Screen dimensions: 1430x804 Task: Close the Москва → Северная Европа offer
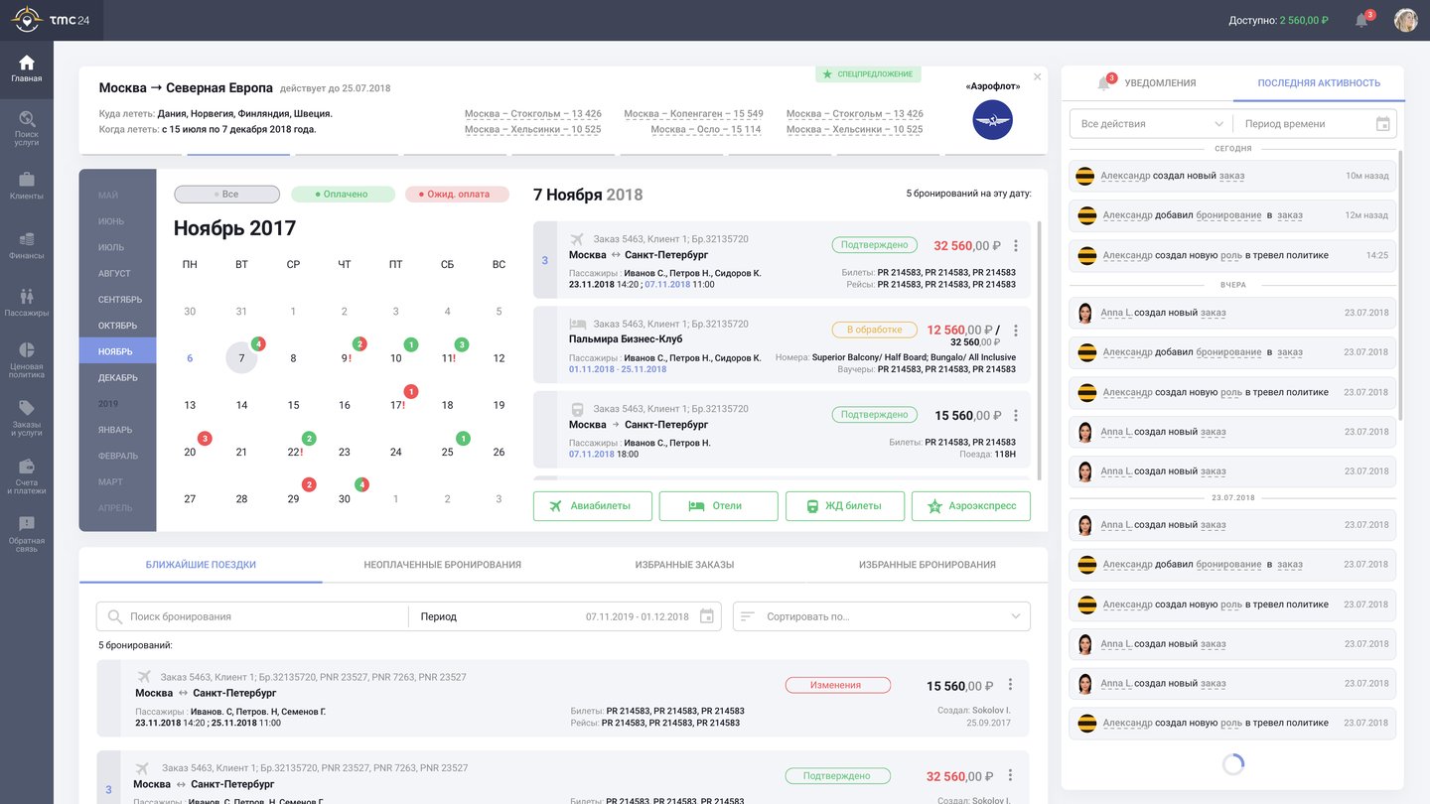1038,76
